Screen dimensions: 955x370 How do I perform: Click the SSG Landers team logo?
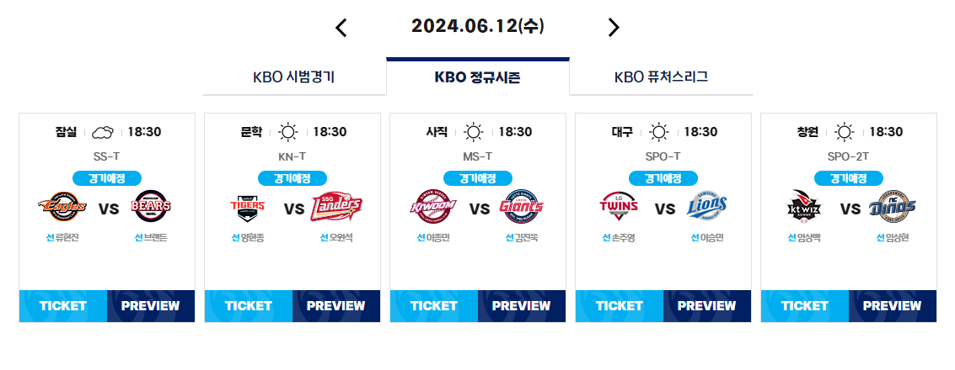[337, 208]
